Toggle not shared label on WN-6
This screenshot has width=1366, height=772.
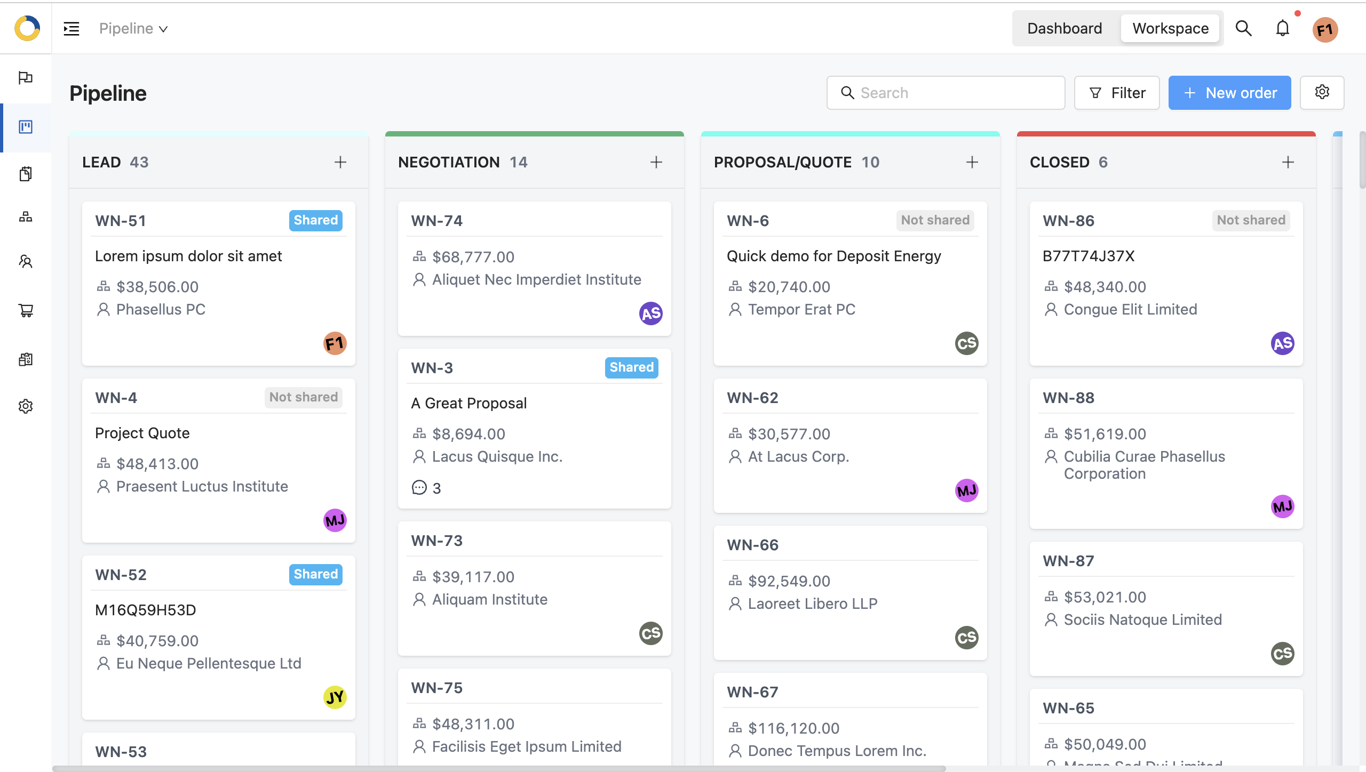[934, 220]
